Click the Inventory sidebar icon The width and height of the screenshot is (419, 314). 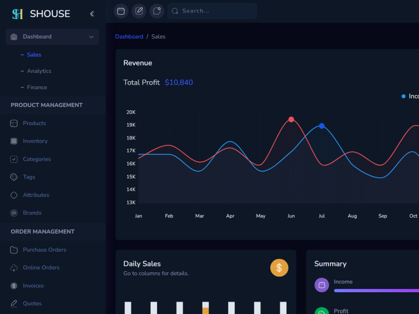click(14, 141)
